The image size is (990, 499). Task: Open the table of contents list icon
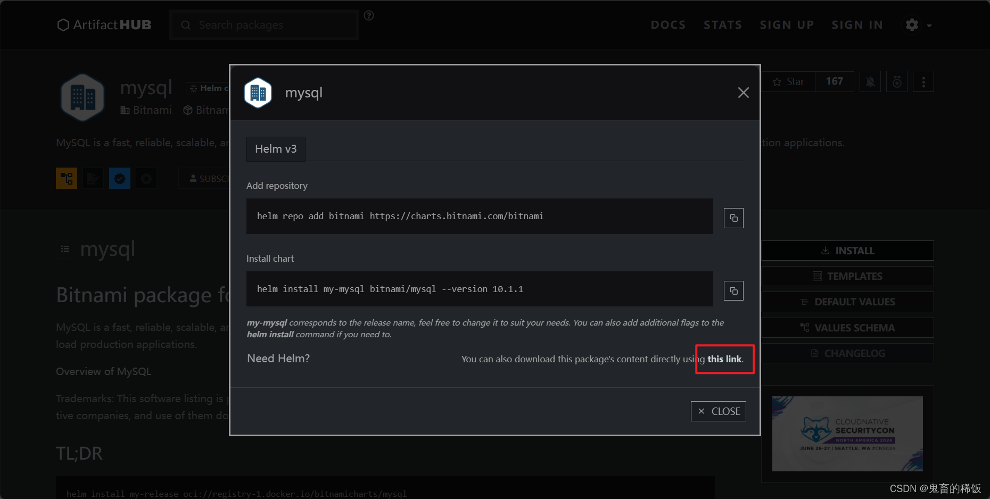coord(65,249)
